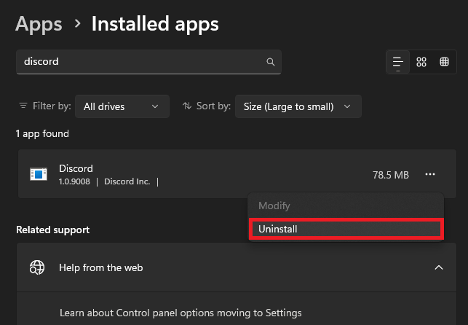Click the Discord Inc. publisher text
This screenshot has width=468, height=325.
[x=127, y=181]
